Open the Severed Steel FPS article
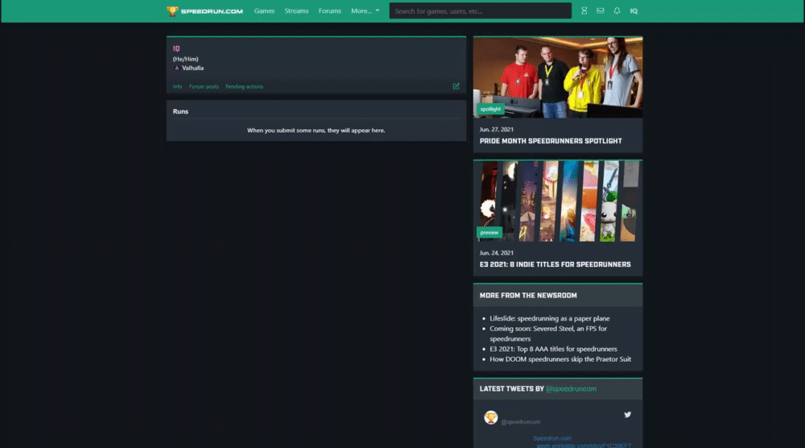Image resolution: width=805 pixels, height=448 pixels. point(547,334)
